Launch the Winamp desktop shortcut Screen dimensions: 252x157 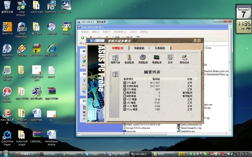(x=22, y=50)
